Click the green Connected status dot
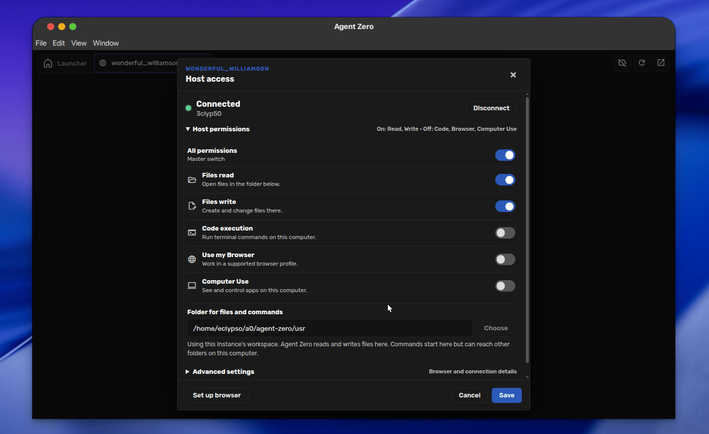The height and width of the screenshot is (434, 709). pos(189,108)
